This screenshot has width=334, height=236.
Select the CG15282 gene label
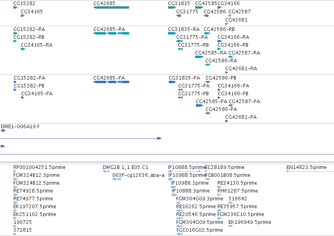pyautogui.click(x=24, y=4)
